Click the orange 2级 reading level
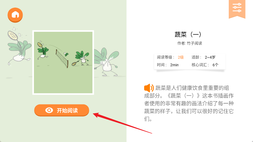 pos(181,57)
